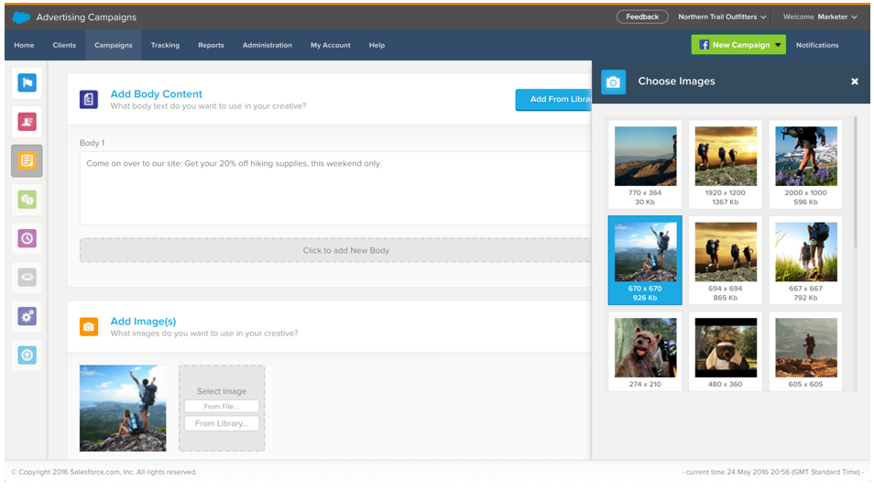Click the Add Body Content document icon
Screen dimensions: 874x503
(89, 99)
